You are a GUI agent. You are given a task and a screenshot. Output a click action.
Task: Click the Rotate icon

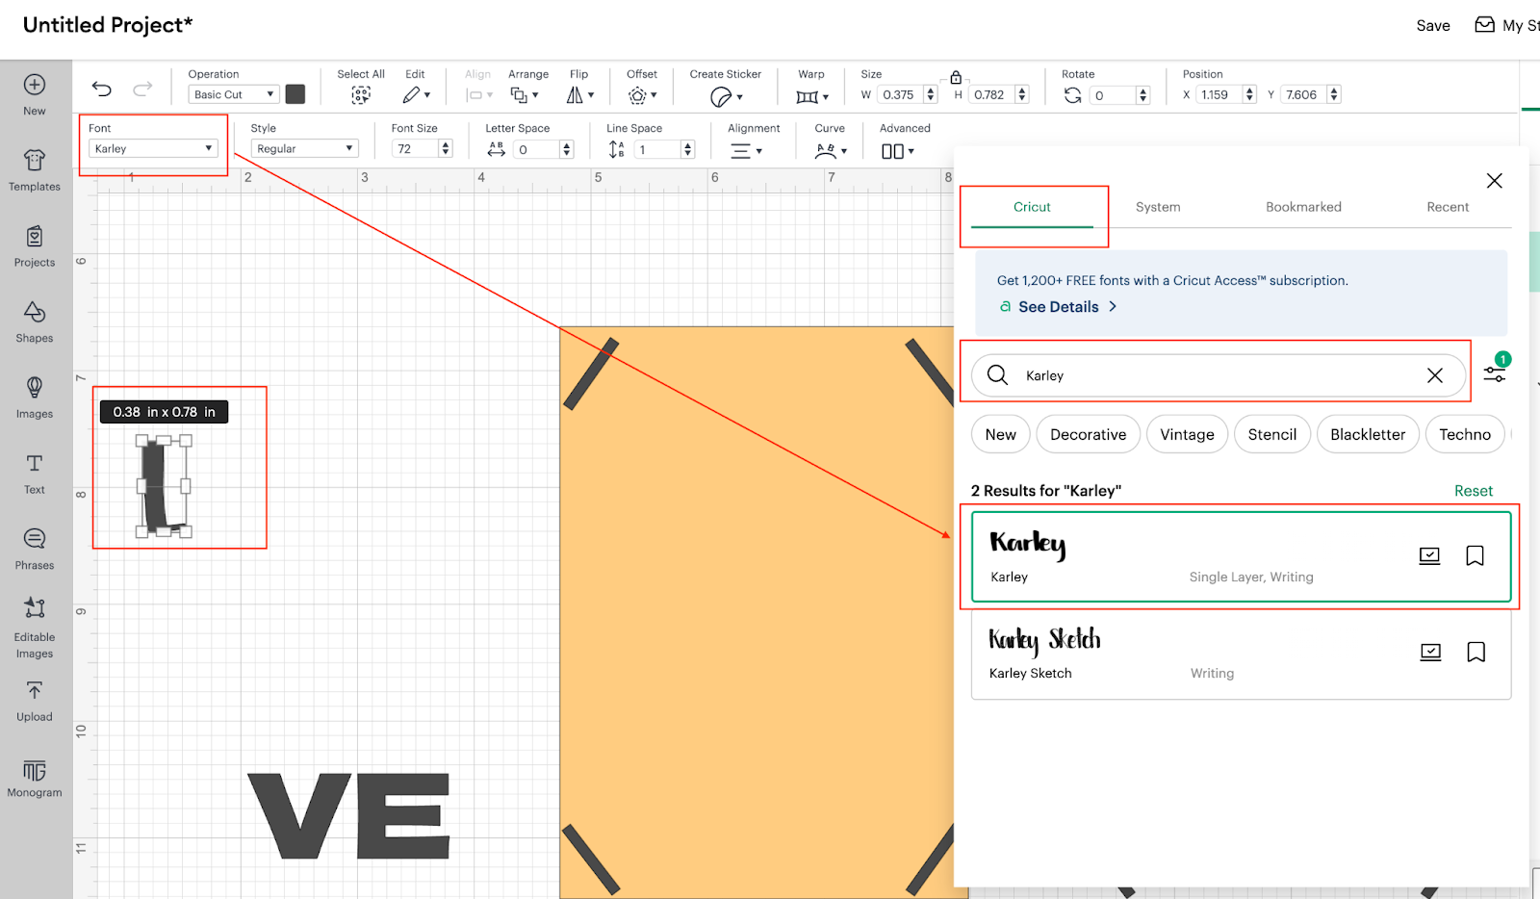coord(1072,95)
